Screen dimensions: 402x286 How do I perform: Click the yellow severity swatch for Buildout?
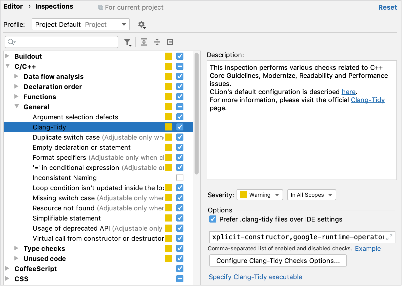[169, 56]
